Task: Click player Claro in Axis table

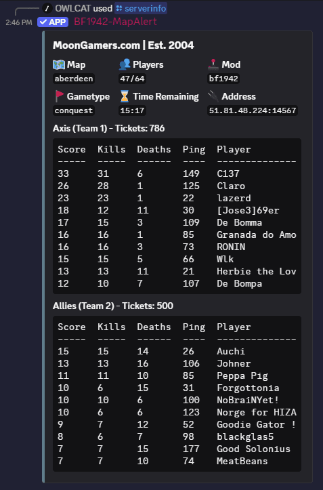Action: point(231,186)
